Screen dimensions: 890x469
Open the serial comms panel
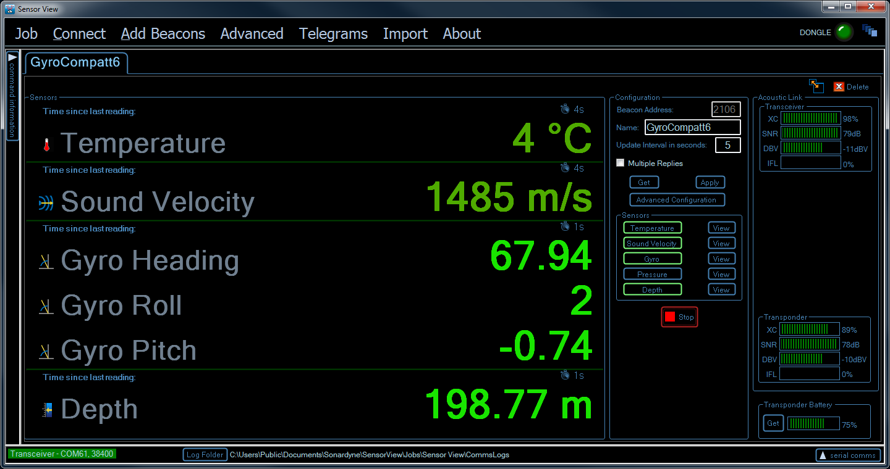847,455
